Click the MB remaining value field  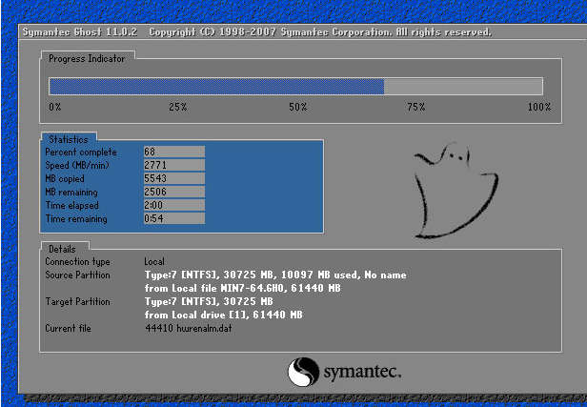(172, 192)
